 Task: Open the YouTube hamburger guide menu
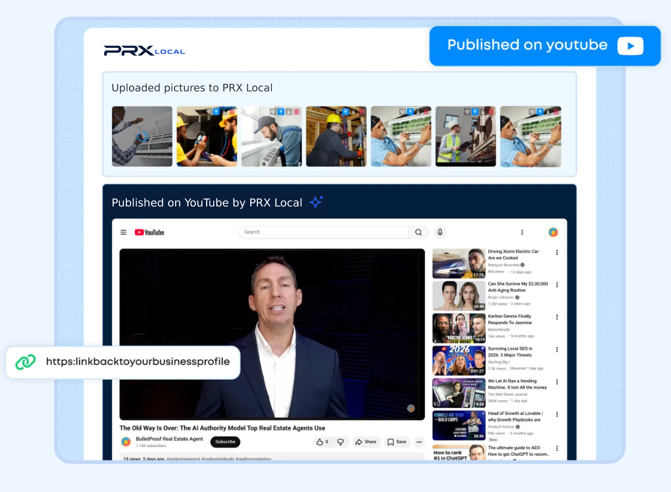123,232
